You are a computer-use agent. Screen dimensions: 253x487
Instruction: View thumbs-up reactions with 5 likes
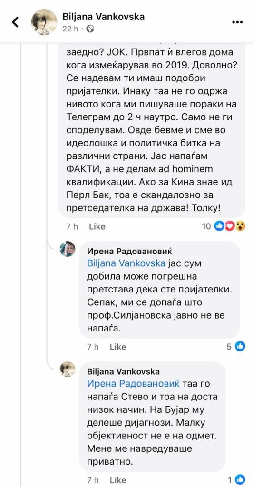coord(240,346)
